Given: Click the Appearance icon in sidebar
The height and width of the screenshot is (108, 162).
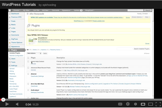Looking at the screenshot, I should 10,47.
